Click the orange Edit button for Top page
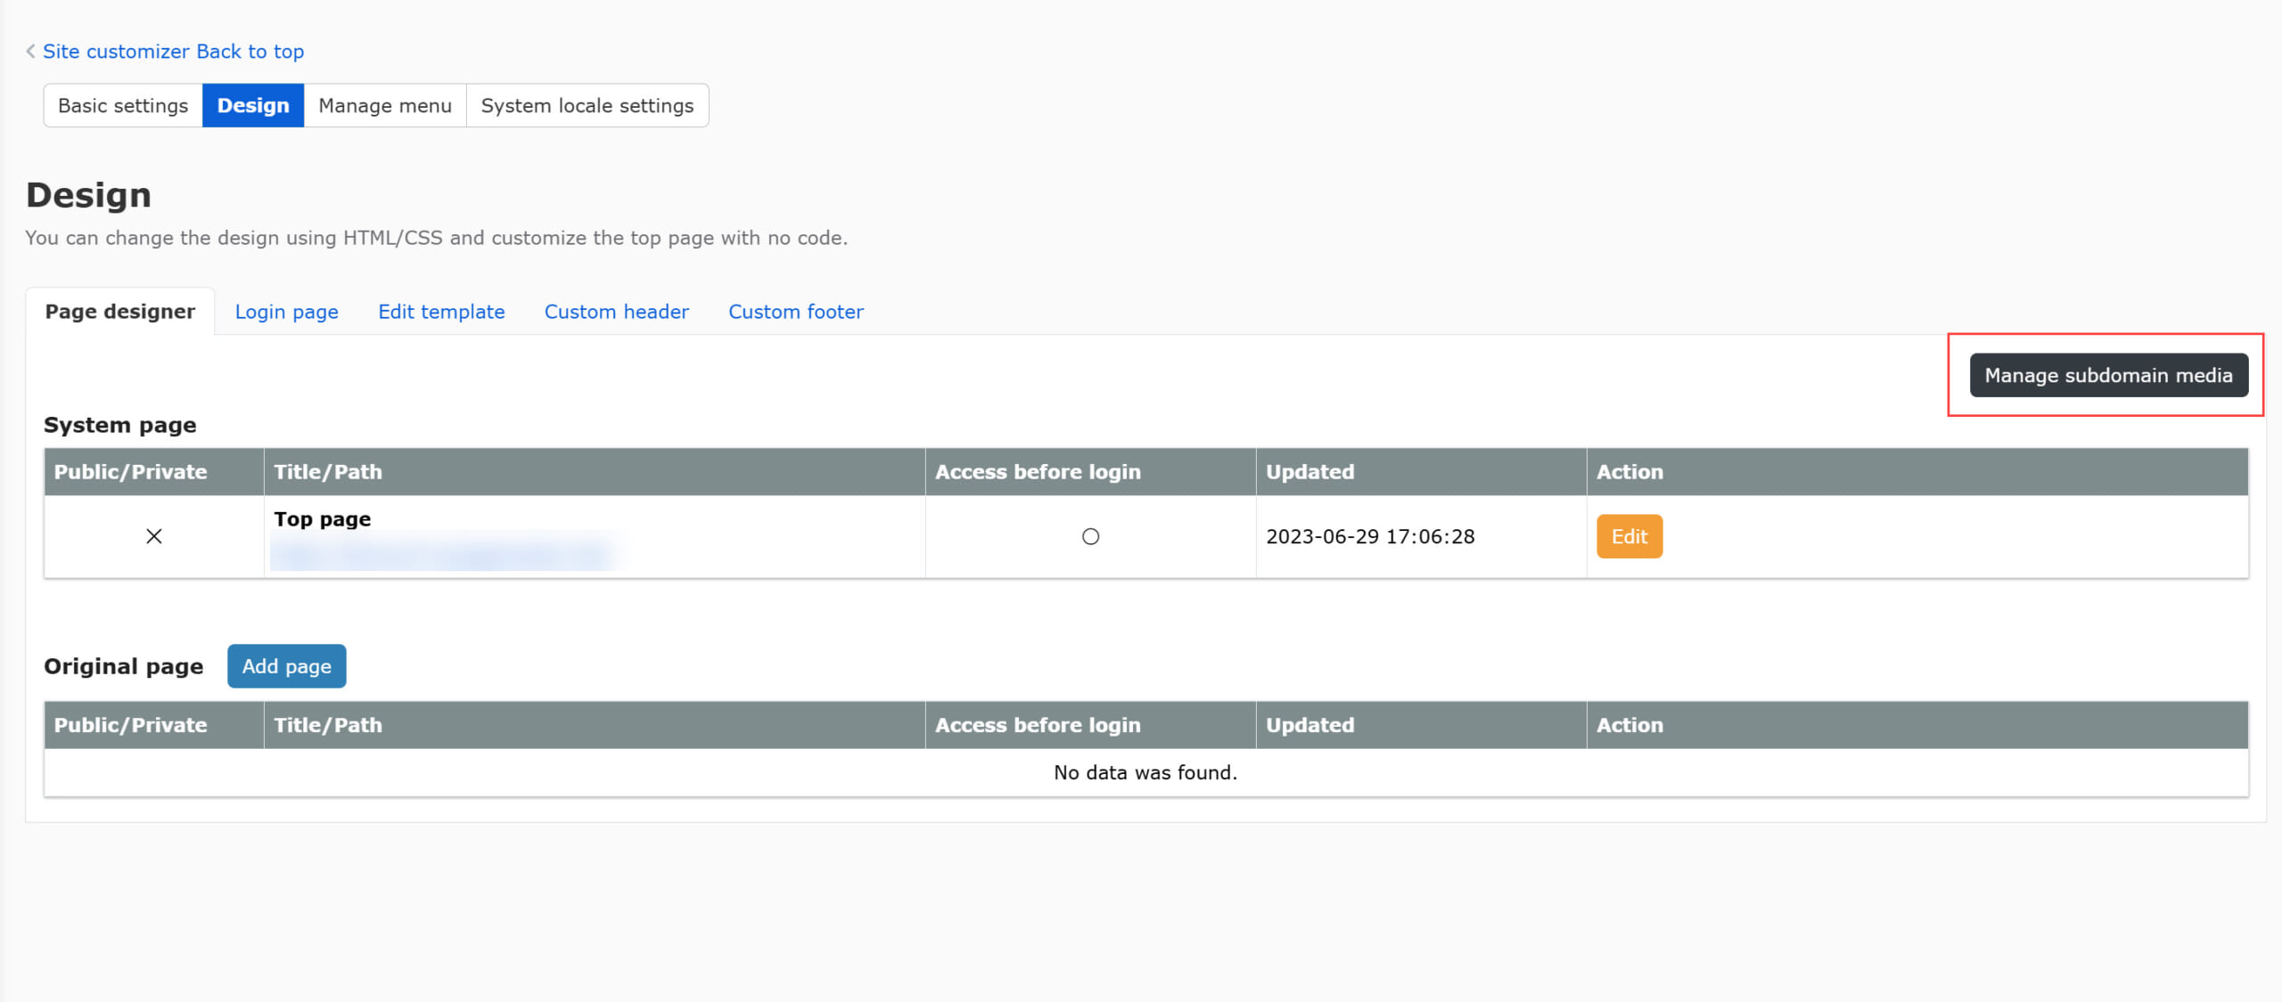2282x1002 pixels. click(1629, 536)
